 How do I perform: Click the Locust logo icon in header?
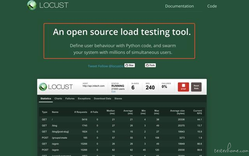pyautogui.click(x=32, y=5)
